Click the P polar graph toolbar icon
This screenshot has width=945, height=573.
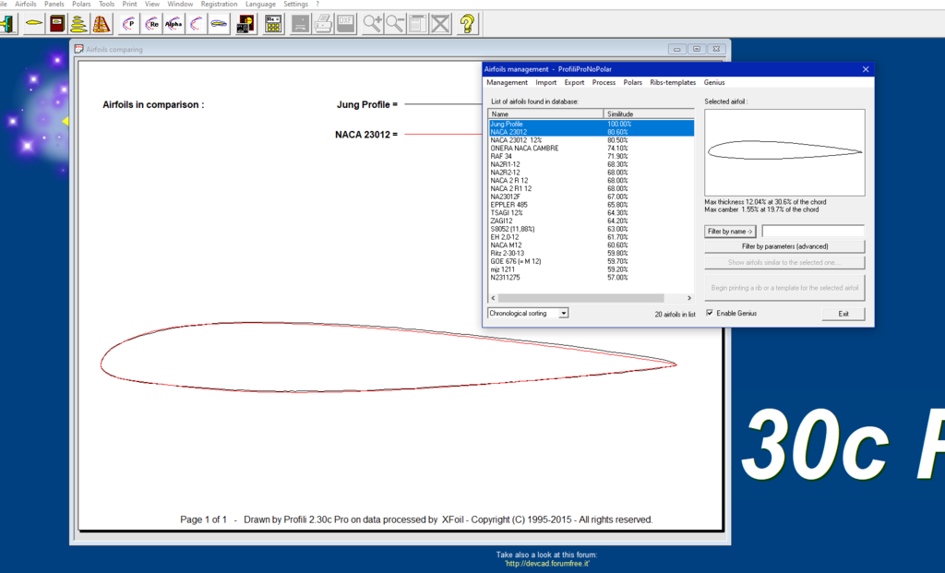click(129, 24)
